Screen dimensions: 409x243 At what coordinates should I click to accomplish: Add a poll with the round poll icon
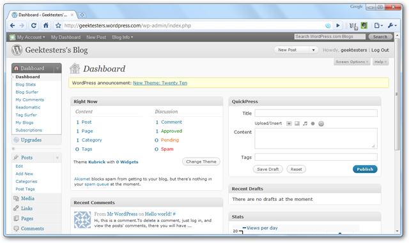pyautogui.click(x=321, y=124)
